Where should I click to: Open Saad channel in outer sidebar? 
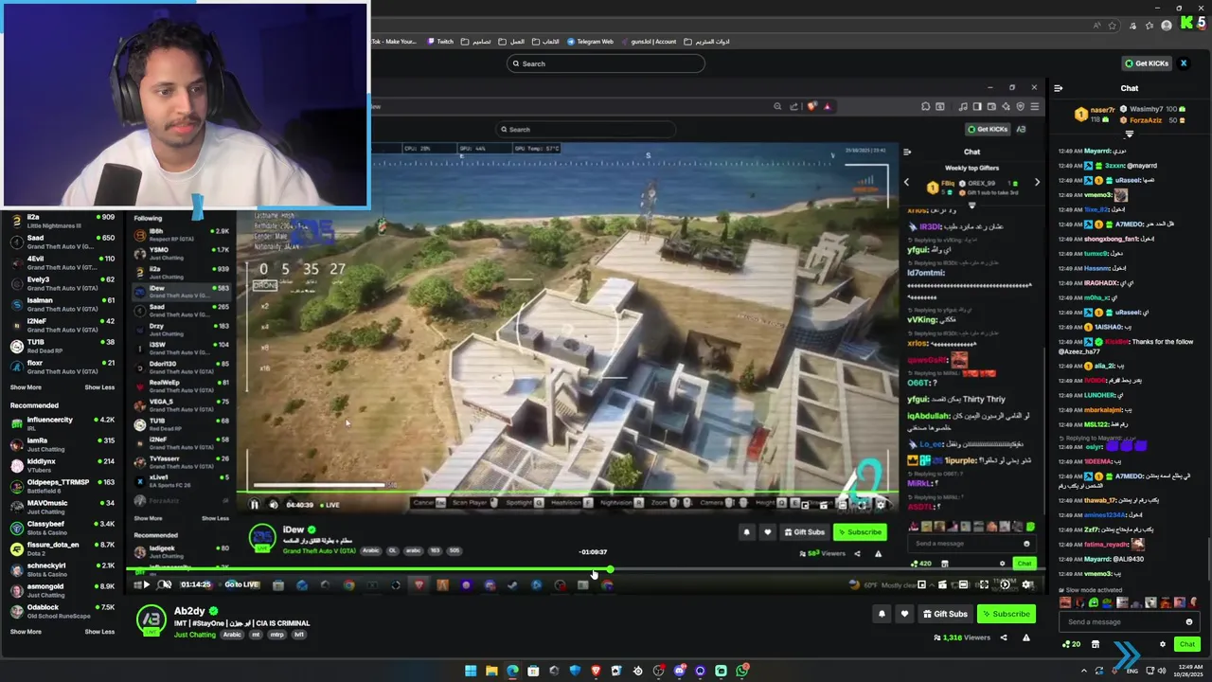tap(62, 242)
